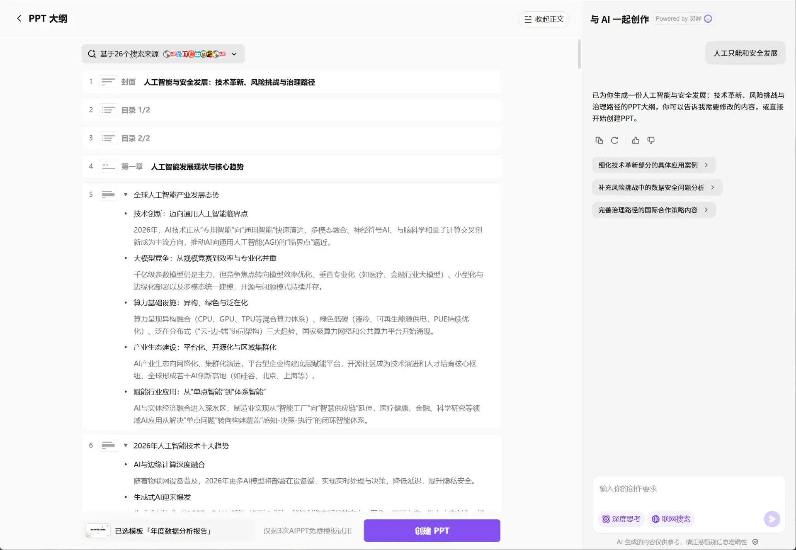
Task: Select suggestion 细化技术革新部分的具体应用案例
Action: click(653, 165)
